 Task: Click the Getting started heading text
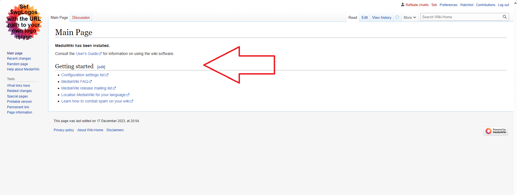click(74, 66)
